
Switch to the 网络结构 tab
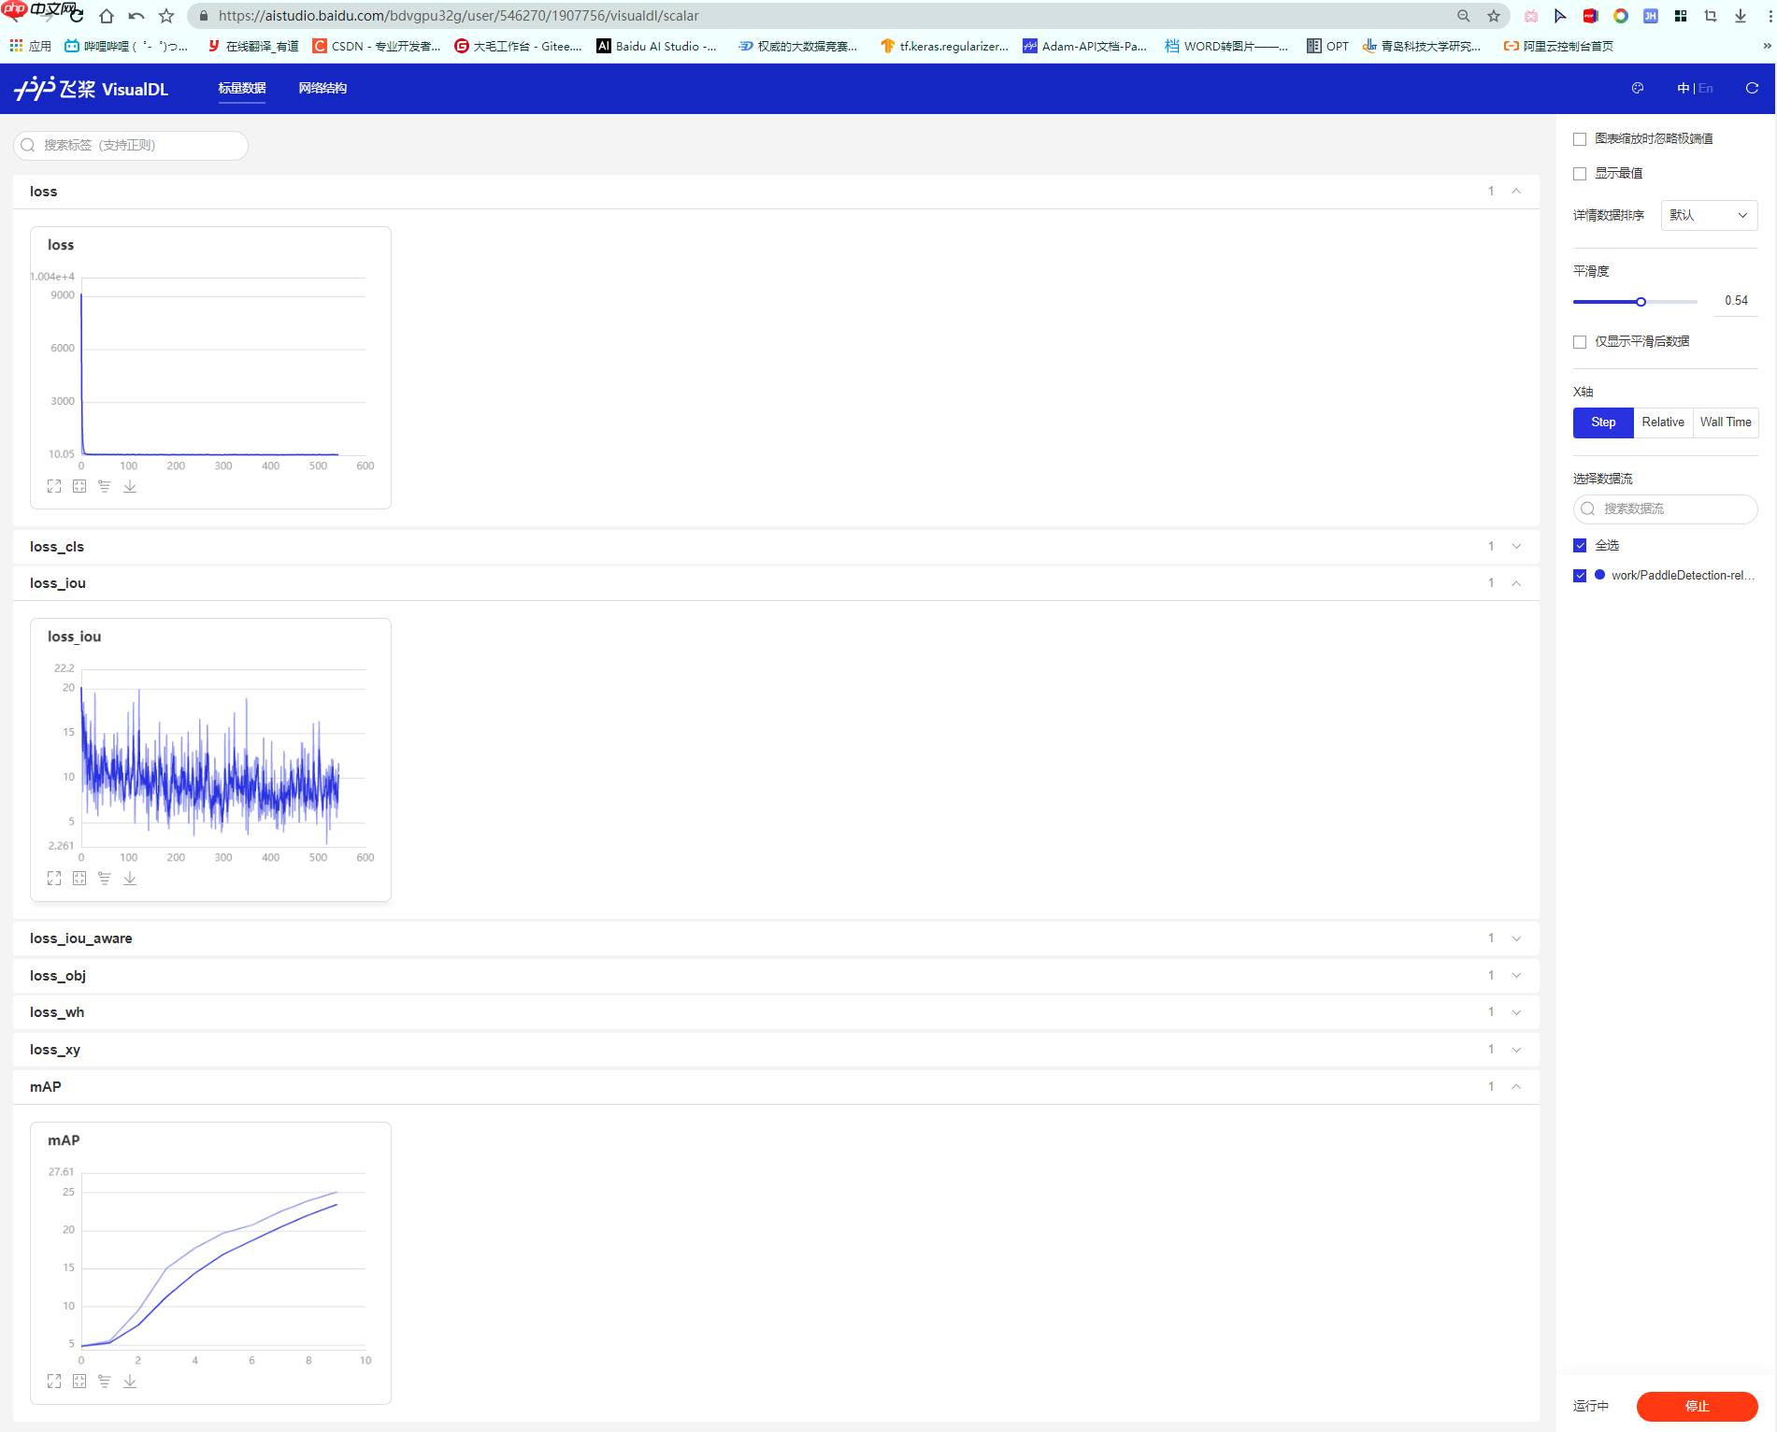322,89
